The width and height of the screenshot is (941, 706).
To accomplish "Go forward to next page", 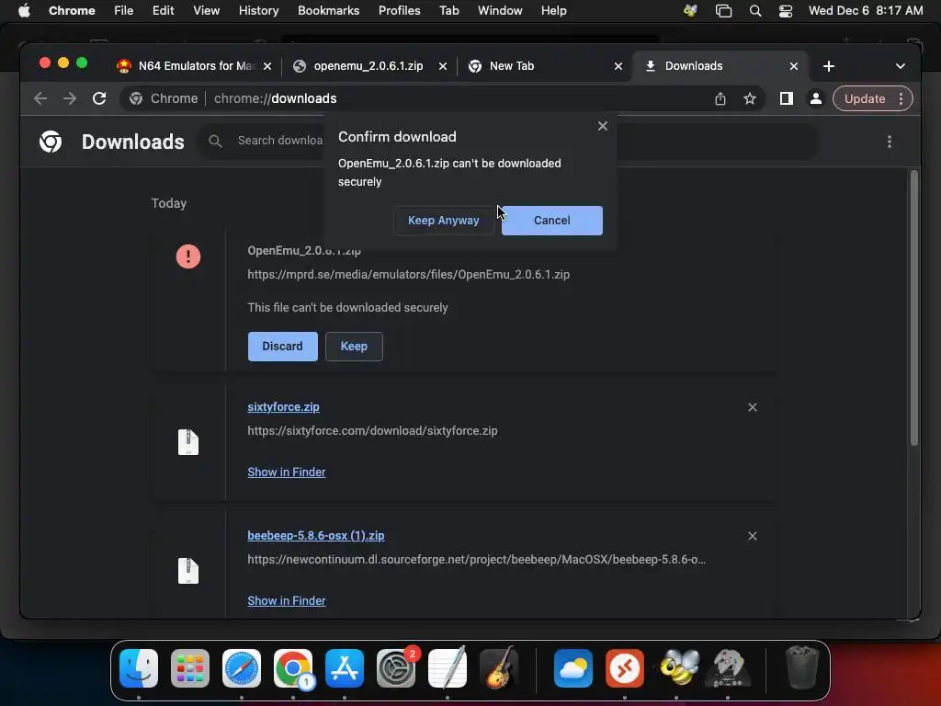I will click(x=70, y=98).
